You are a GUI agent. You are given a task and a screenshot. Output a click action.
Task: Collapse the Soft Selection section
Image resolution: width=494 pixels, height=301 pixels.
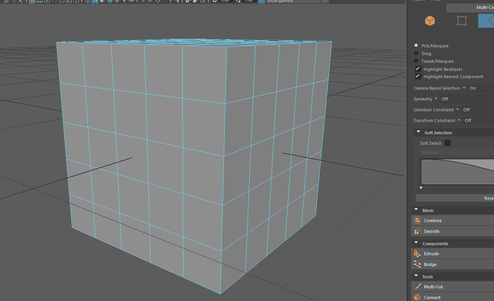419,132
